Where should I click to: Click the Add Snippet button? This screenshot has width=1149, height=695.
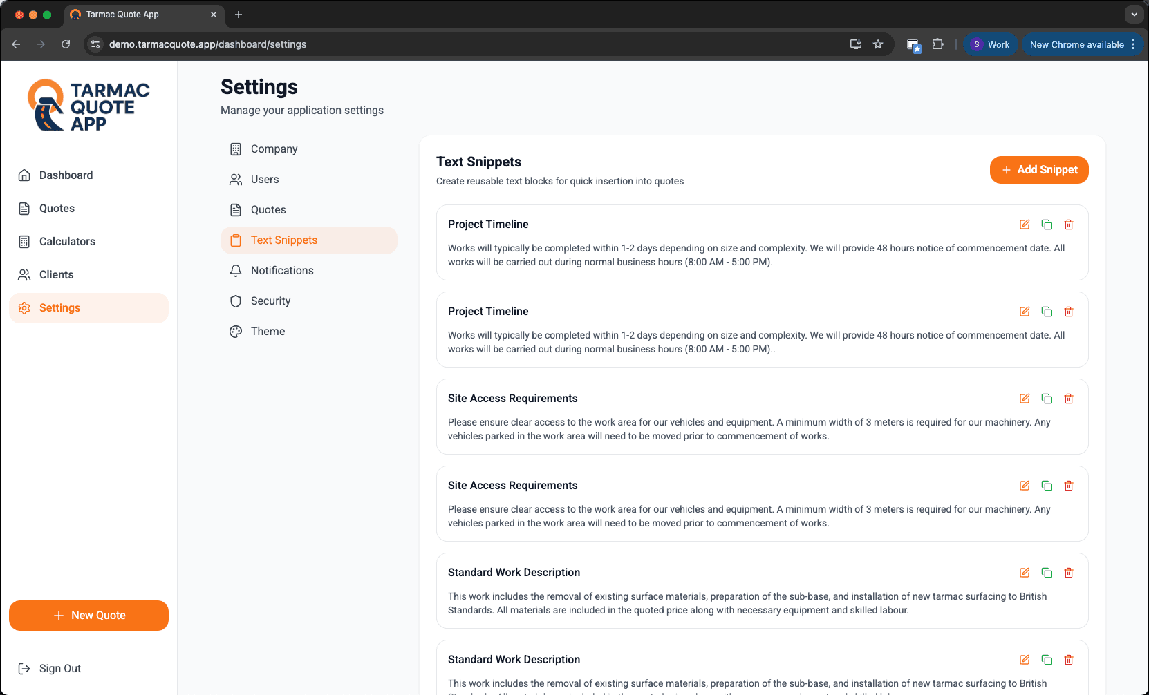click(1039, 170)
